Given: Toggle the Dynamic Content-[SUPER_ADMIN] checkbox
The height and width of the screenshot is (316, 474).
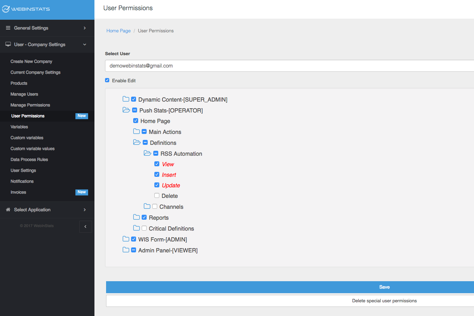Looking at the screenshot, I should tap(134, 99).
